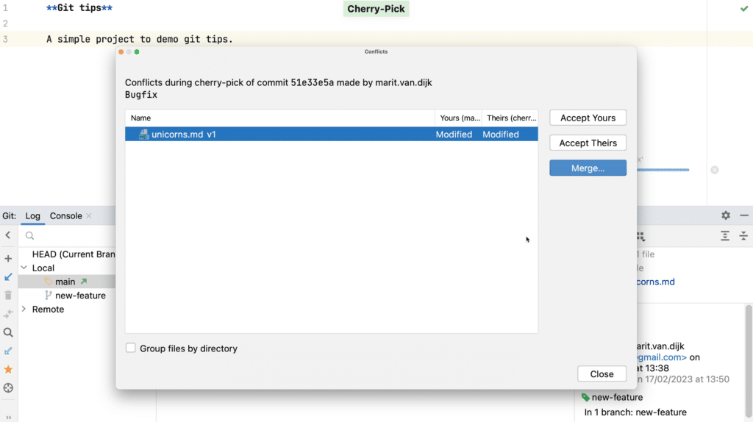Click the delete branch trash icon
The image size is (753, 422).
coord(8,296)
